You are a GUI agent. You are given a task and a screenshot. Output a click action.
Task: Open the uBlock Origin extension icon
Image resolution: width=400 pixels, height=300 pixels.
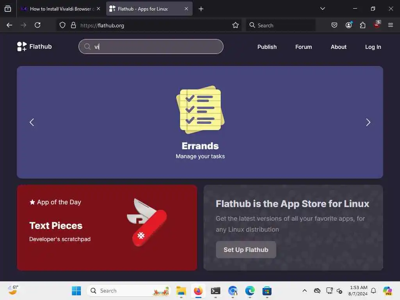pyautogui.click(x=377, y=25)
